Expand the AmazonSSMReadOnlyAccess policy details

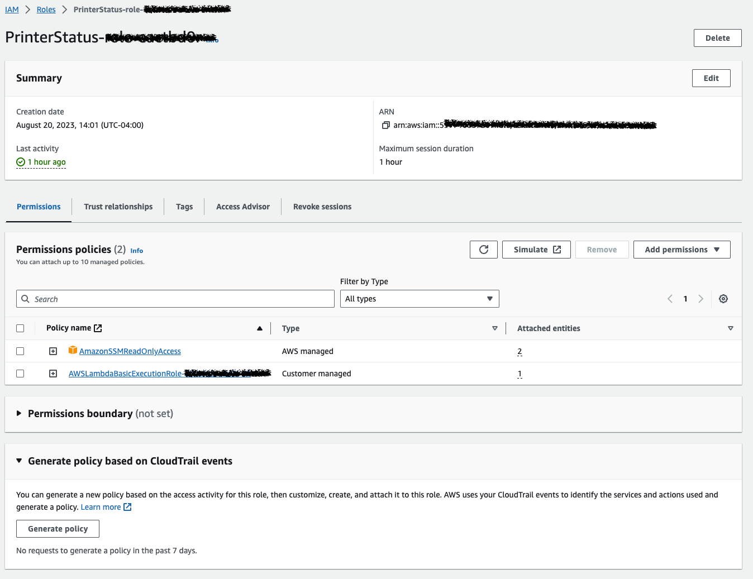tap(53, 351)
